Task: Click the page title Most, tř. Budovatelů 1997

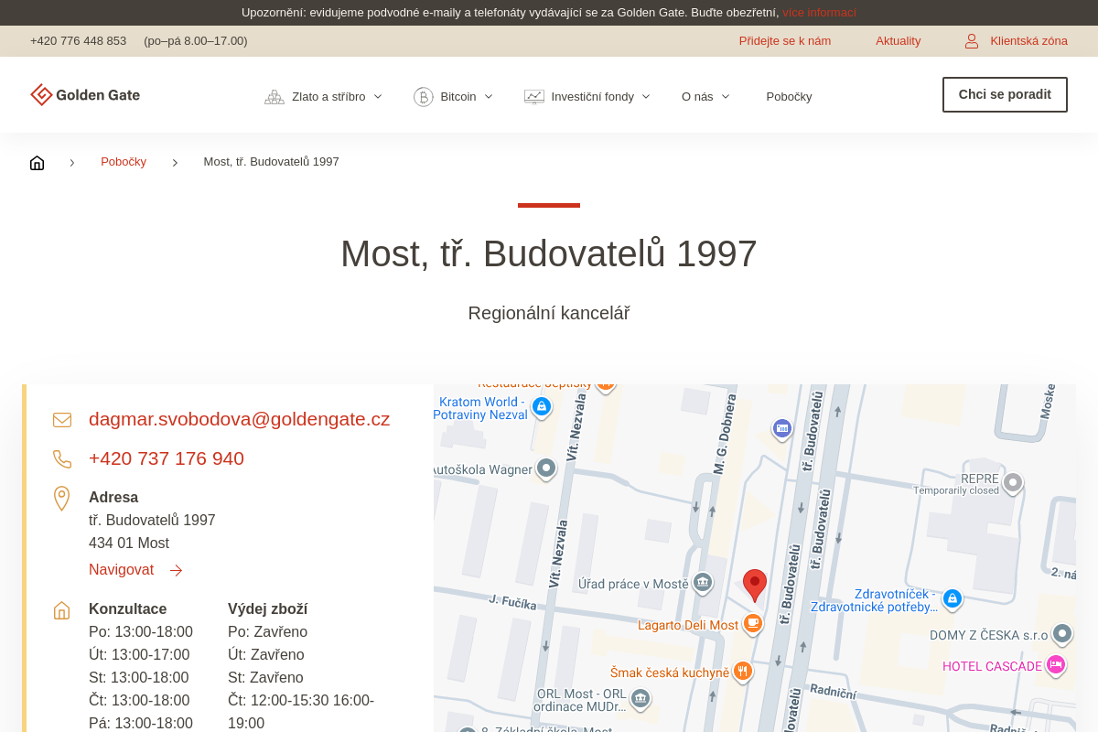Action: (x=549, y=253)
